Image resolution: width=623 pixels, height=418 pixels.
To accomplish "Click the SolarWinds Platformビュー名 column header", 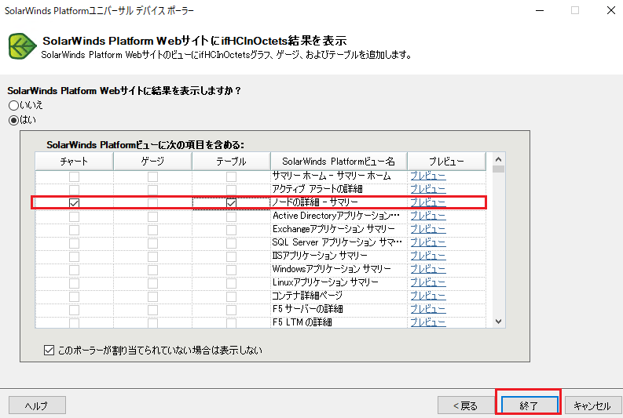I will click(x=339, y=162).
